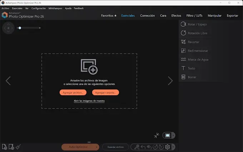Open the Ver menu

(27, 8)
